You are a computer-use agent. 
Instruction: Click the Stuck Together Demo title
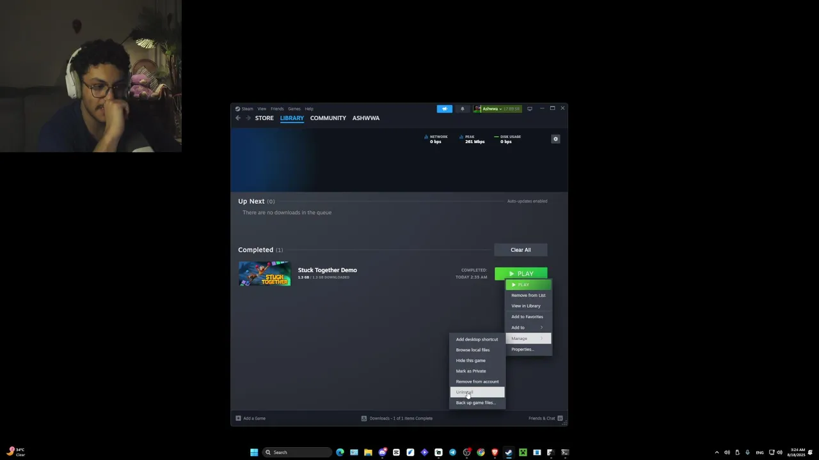328,270
